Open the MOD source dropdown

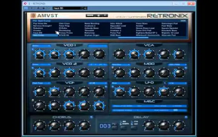coord(121,65)
